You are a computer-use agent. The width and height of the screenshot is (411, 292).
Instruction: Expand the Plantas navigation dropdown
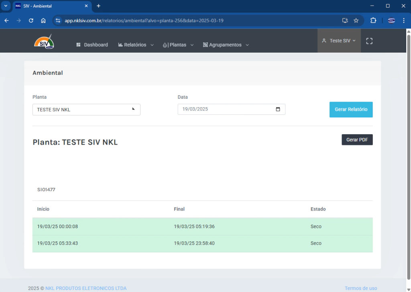(178, 45)
